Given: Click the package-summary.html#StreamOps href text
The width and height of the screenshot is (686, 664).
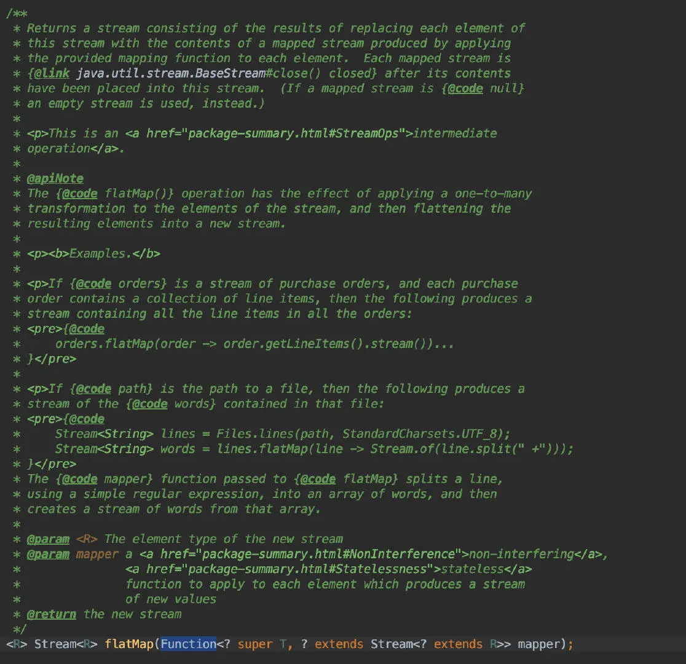Looking at the screenshot, I should click(x=293, y=133).
